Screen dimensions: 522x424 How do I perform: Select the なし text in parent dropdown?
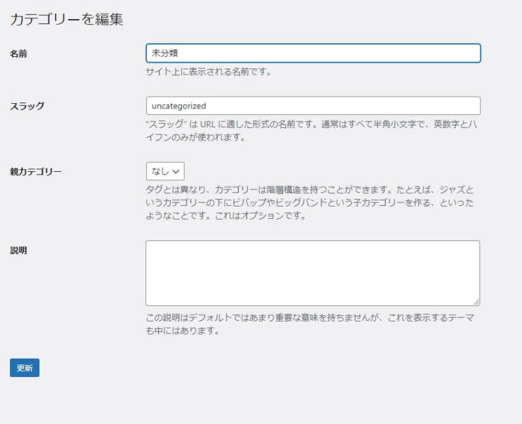coord(160,171)
